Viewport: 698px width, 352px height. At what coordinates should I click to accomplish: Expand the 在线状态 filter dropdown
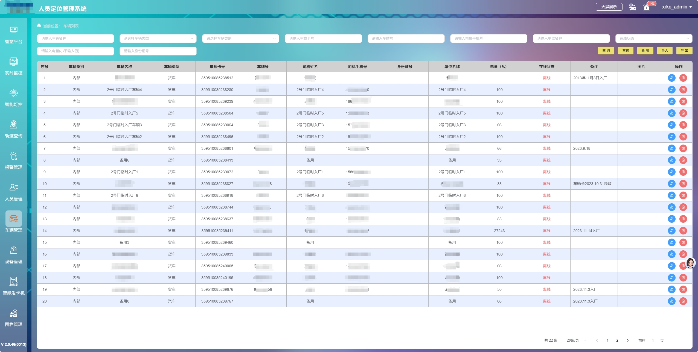pyautogui.click(x=654, y=39)
